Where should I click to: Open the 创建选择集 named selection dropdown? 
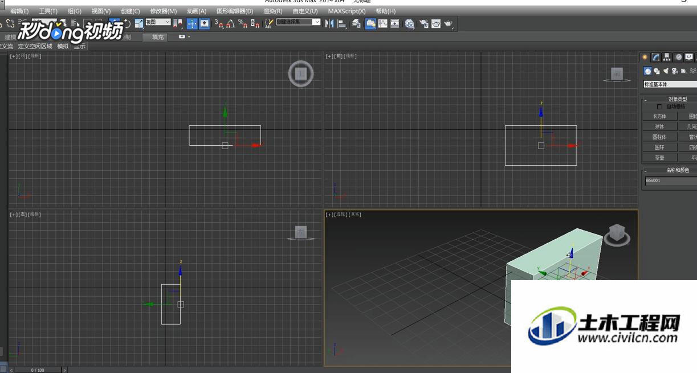(298, 22)
